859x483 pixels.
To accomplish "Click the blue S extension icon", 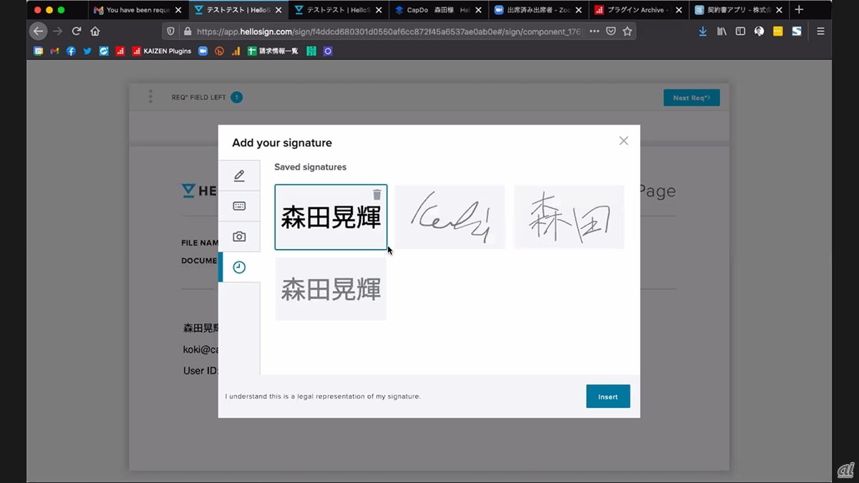I will point(797,31).
